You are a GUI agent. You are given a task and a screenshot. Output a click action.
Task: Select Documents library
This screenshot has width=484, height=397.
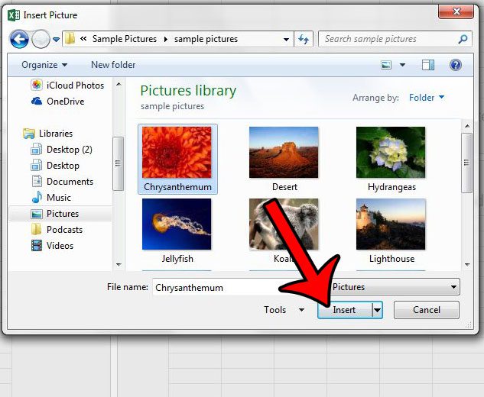(62, 182)
